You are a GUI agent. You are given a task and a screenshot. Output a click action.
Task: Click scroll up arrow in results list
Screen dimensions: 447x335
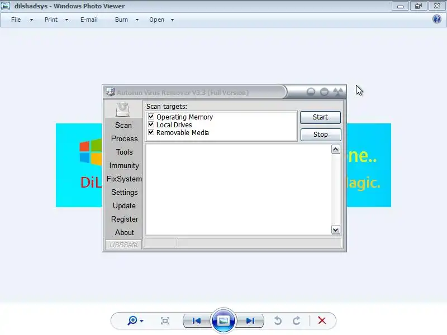pyautogui.click(x=336, y=149)
